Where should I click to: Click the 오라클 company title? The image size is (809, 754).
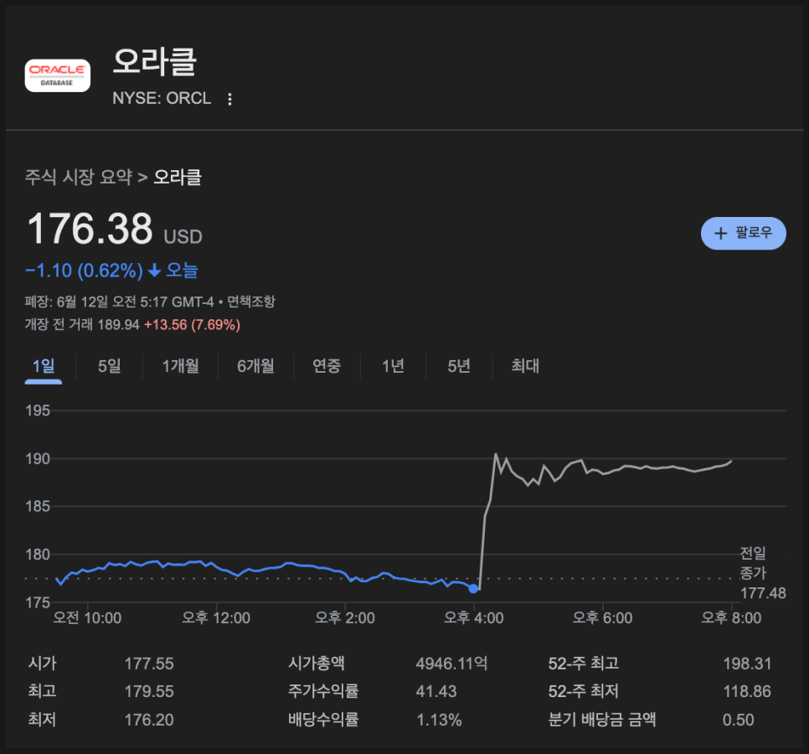point(155,61)
